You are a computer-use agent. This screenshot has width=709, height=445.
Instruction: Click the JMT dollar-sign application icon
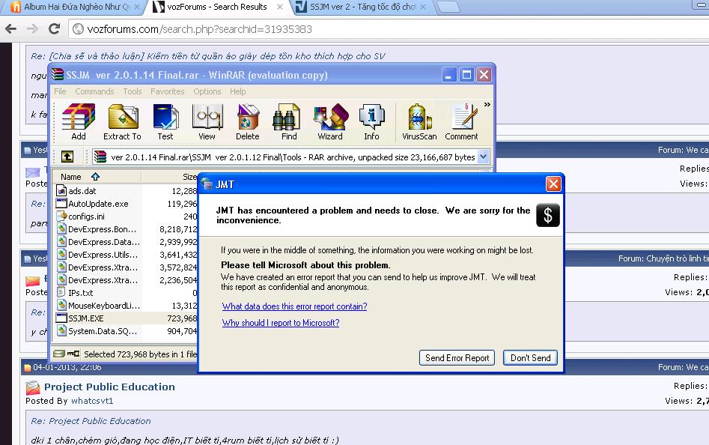(x=547, y=215)
